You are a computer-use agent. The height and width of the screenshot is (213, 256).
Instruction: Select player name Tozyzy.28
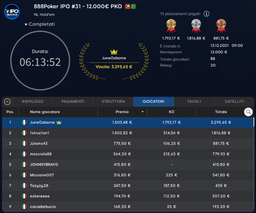click(x=39, y=186)
